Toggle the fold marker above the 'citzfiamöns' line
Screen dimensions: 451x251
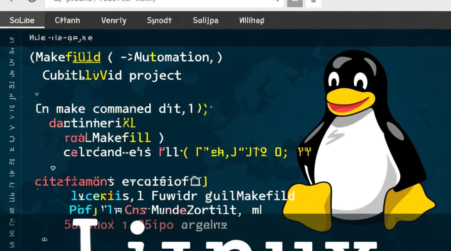click(53, 168)
